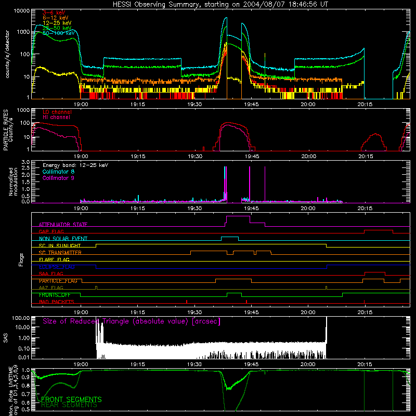Click the LO channel bump near 20:17
The image size is (416, 416).
374,141
